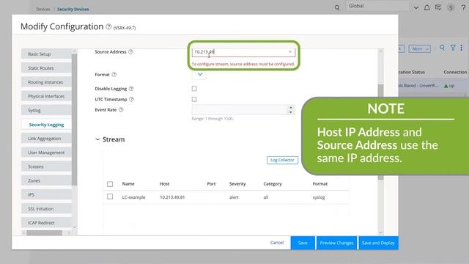Show help tooltip for UTC Timestamp
The height and width of the screenshot is (264, 469).
coord(131,99)
